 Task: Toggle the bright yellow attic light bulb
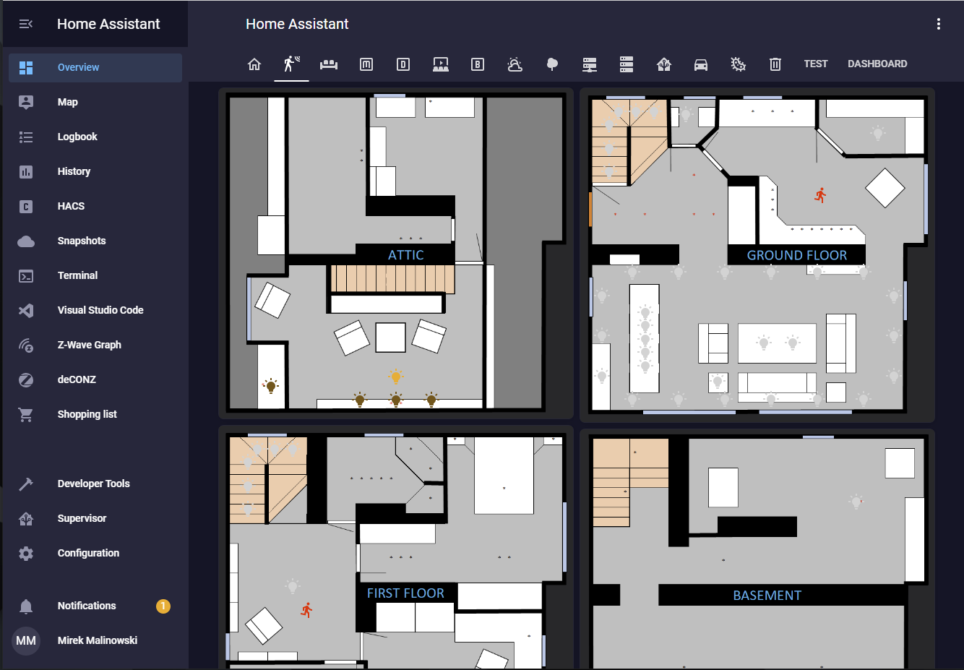point(395,376)
